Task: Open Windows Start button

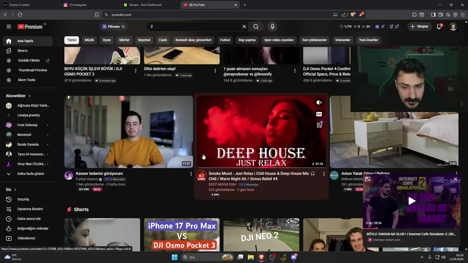Action: (174, 257)
